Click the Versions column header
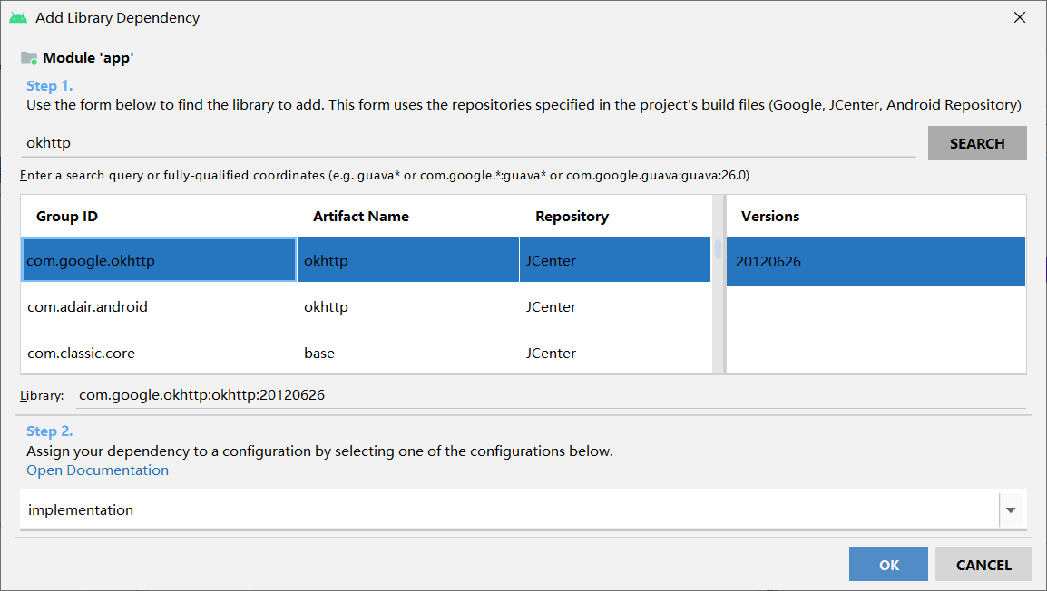This screenshot has width=1047, height=591. tap(770, 217)
